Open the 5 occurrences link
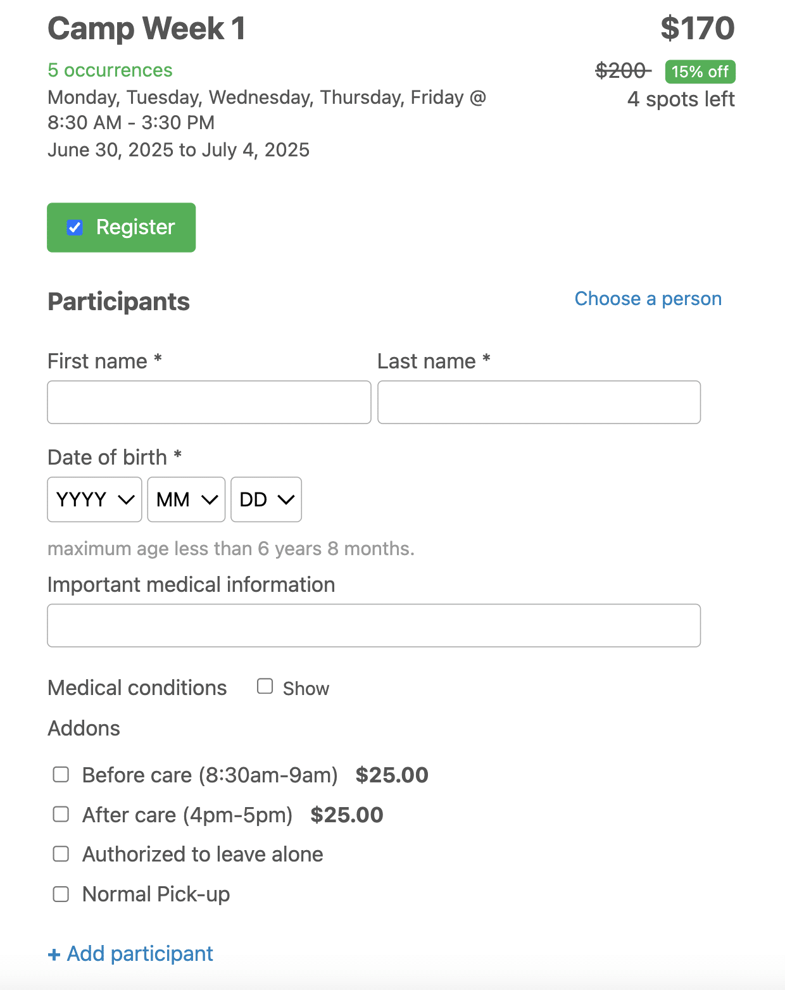Viewport: 785px width, 990px height. [109, 70]
